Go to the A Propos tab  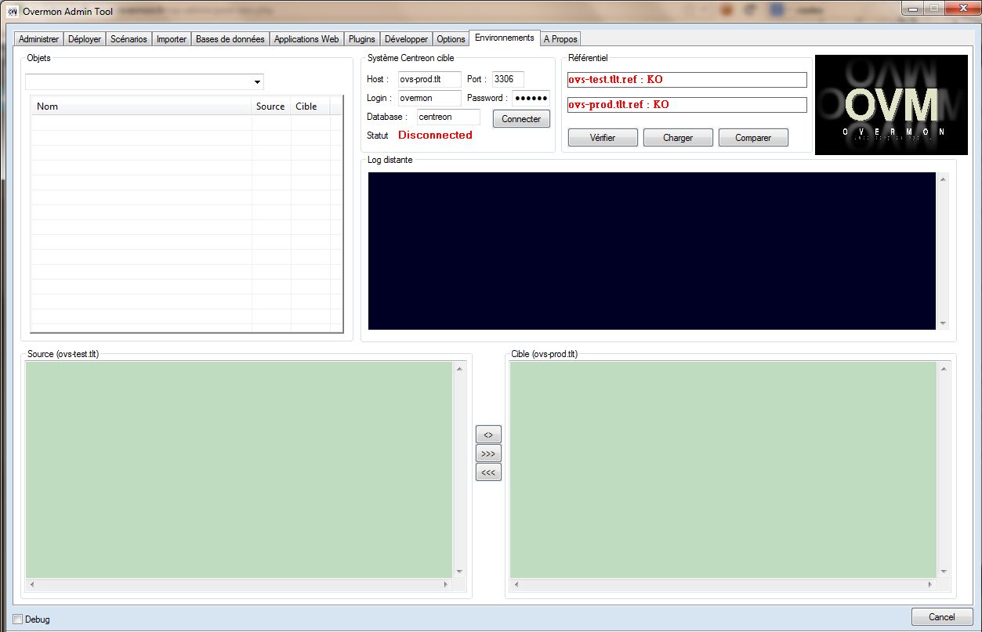point(560,39)
